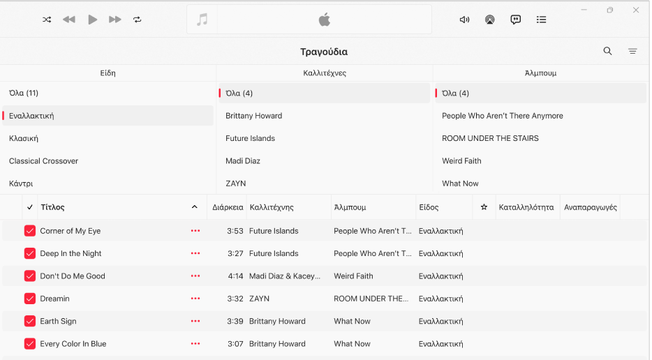Click the music note artwork placeholder

202,20
